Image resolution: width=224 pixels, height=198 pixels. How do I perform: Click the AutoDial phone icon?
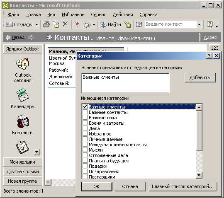[87, 24]
